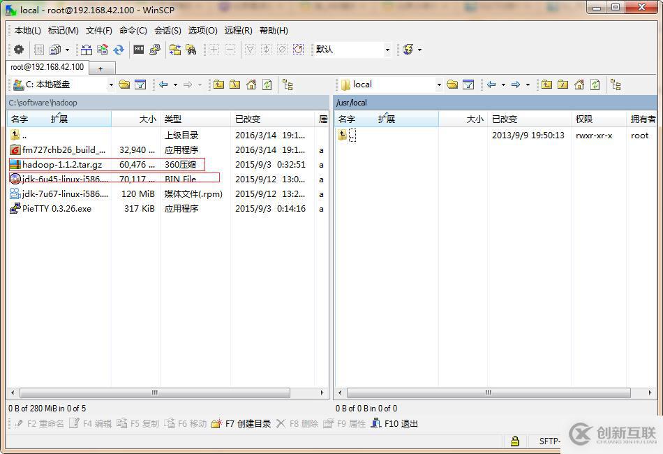Open parent directory in the right panel
The width and height of the screenshot is (663, 454).
(x=548, y=84)
